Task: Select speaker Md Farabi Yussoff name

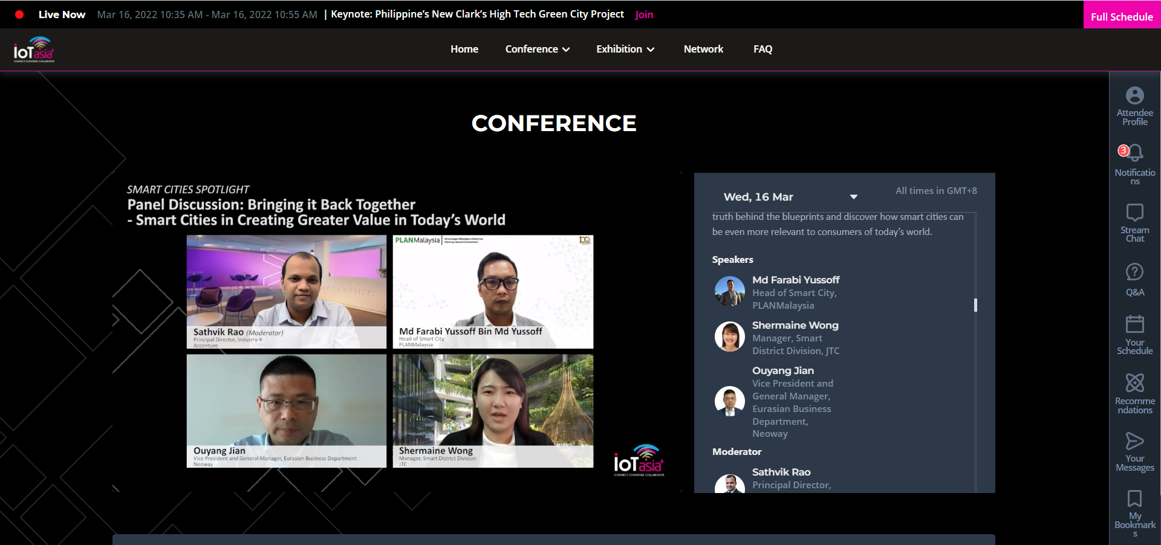Action: 795,280
